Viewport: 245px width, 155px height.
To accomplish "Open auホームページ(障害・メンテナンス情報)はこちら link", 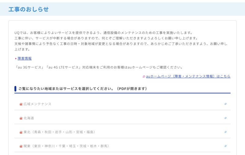I will click(x=188, y=76).
